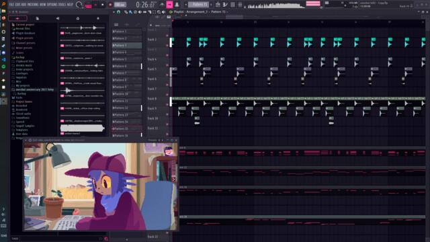Select the plugin arrow icon browser tab
Screen dimensions: 430x242
click(x=58, y=18)
